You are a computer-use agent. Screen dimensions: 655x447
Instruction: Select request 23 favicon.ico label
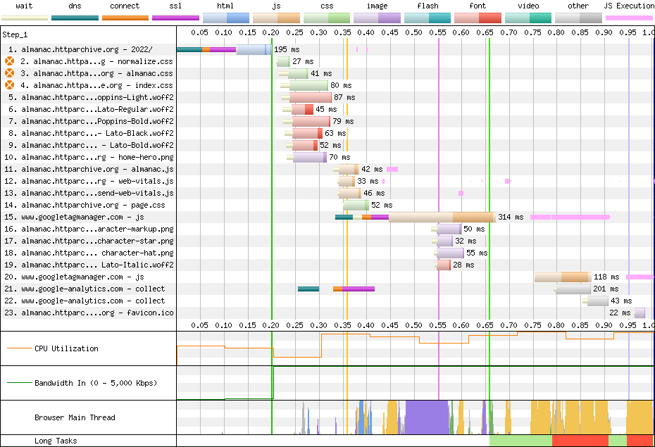tap(89, 313)
